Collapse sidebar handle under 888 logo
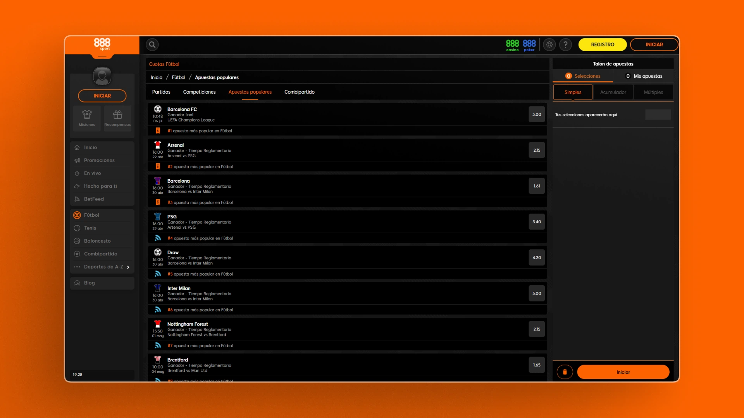Screen dimensions: 744x418 [x=102, y=57]
